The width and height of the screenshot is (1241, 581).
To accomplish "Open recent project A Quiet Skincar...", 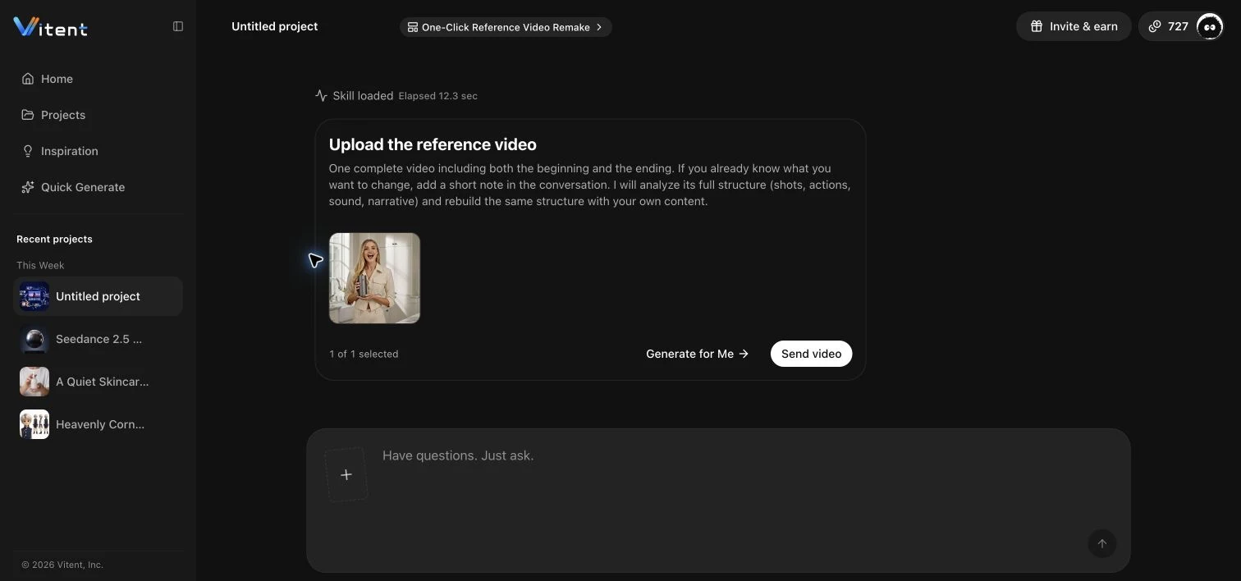I will tap(98, 382).
